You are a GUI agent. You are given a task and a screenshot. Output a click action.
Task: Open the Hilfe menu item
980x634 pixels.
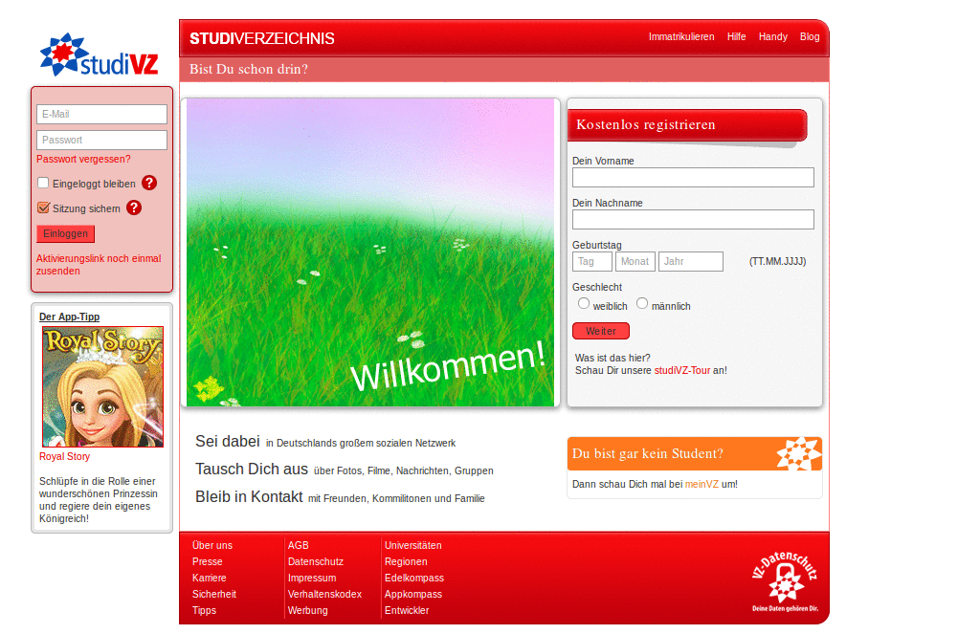click(736, 37)
